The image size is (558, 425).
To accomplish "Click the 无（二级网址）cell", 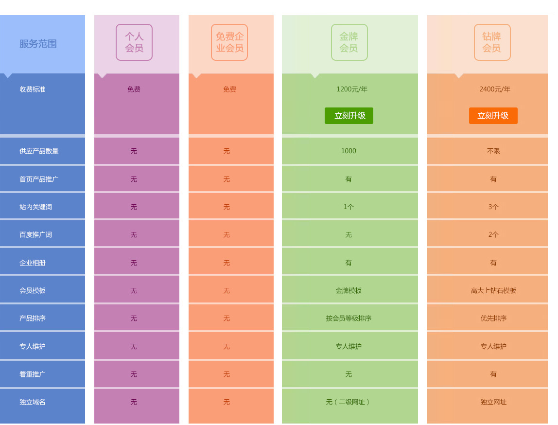I will [x=349, y=402].
